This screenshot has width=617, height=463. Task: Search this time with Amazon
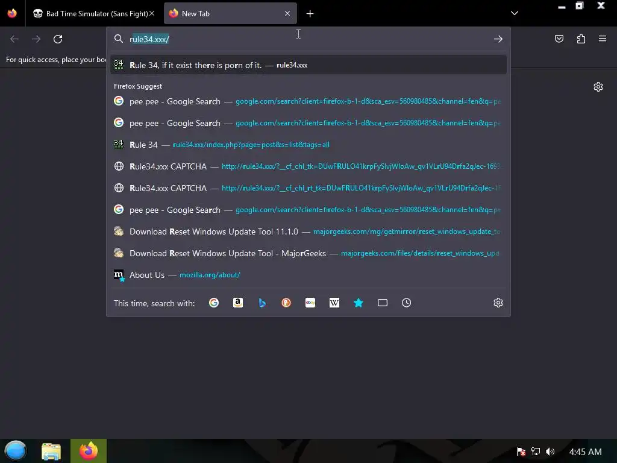coord(237,303)
